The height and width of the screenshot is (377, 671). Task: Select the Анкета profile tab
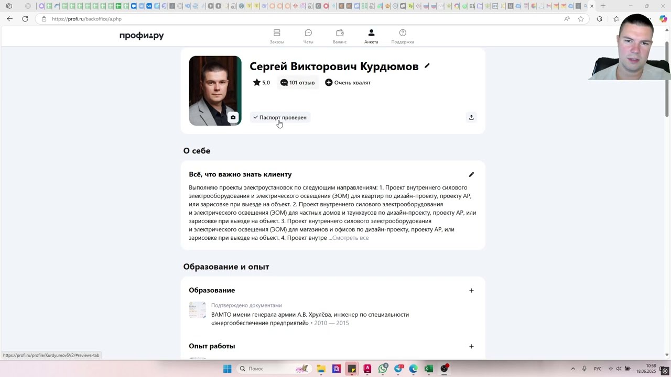[371, 36]
